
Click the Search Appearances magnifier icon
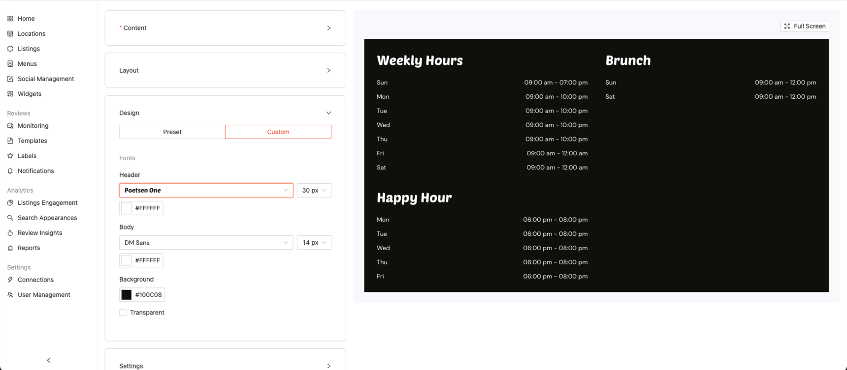10,218
